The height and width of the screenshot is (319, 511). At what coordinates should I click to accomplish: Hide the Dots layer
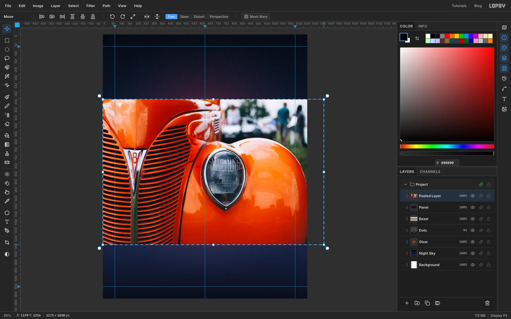473,230
